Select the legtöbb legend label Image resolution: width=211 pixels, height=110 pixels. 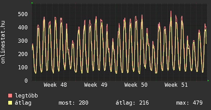pyautogui.click(x=26, y=96)
